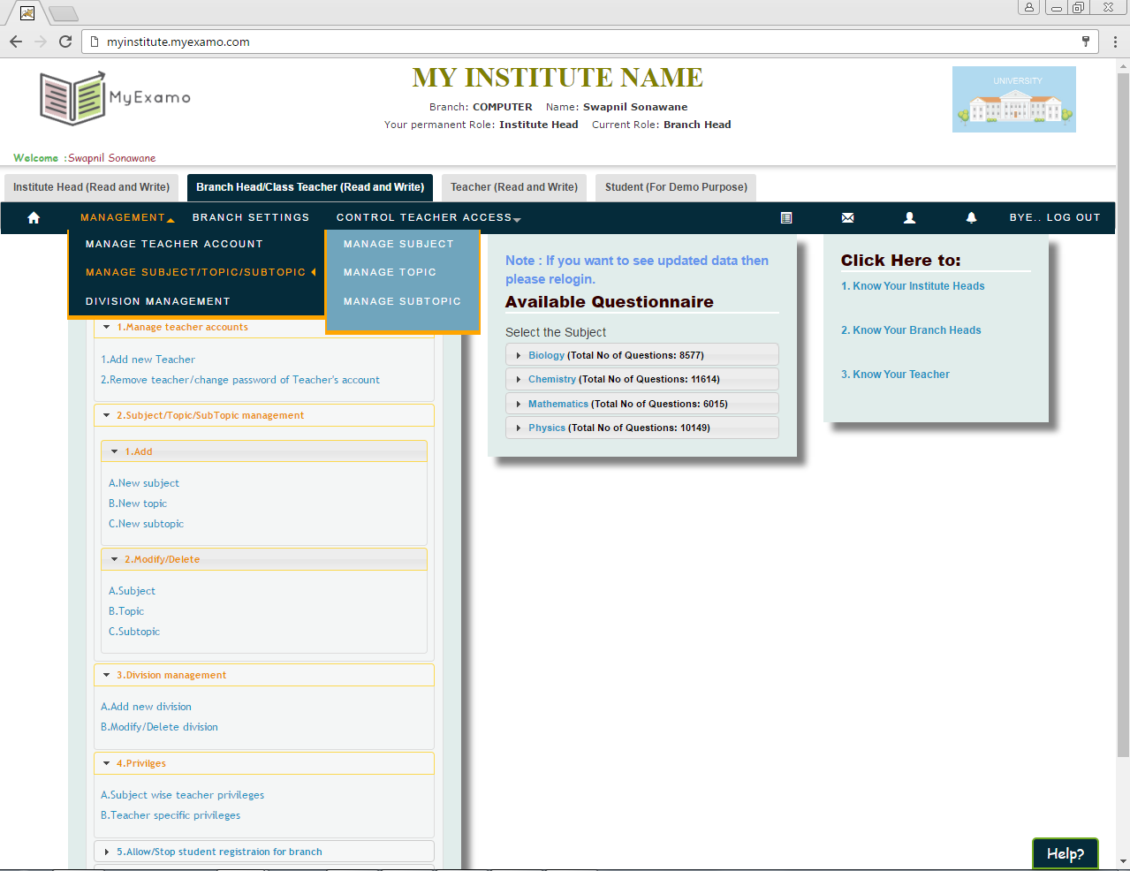
Task: Click the MyExamo logo
Action: click(115, 98)
